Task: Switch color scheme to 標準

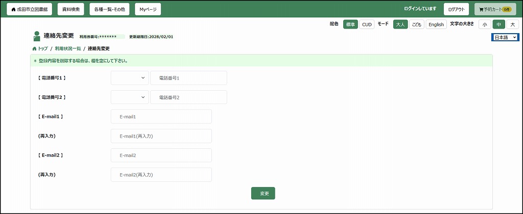Action: pos(350,24)
